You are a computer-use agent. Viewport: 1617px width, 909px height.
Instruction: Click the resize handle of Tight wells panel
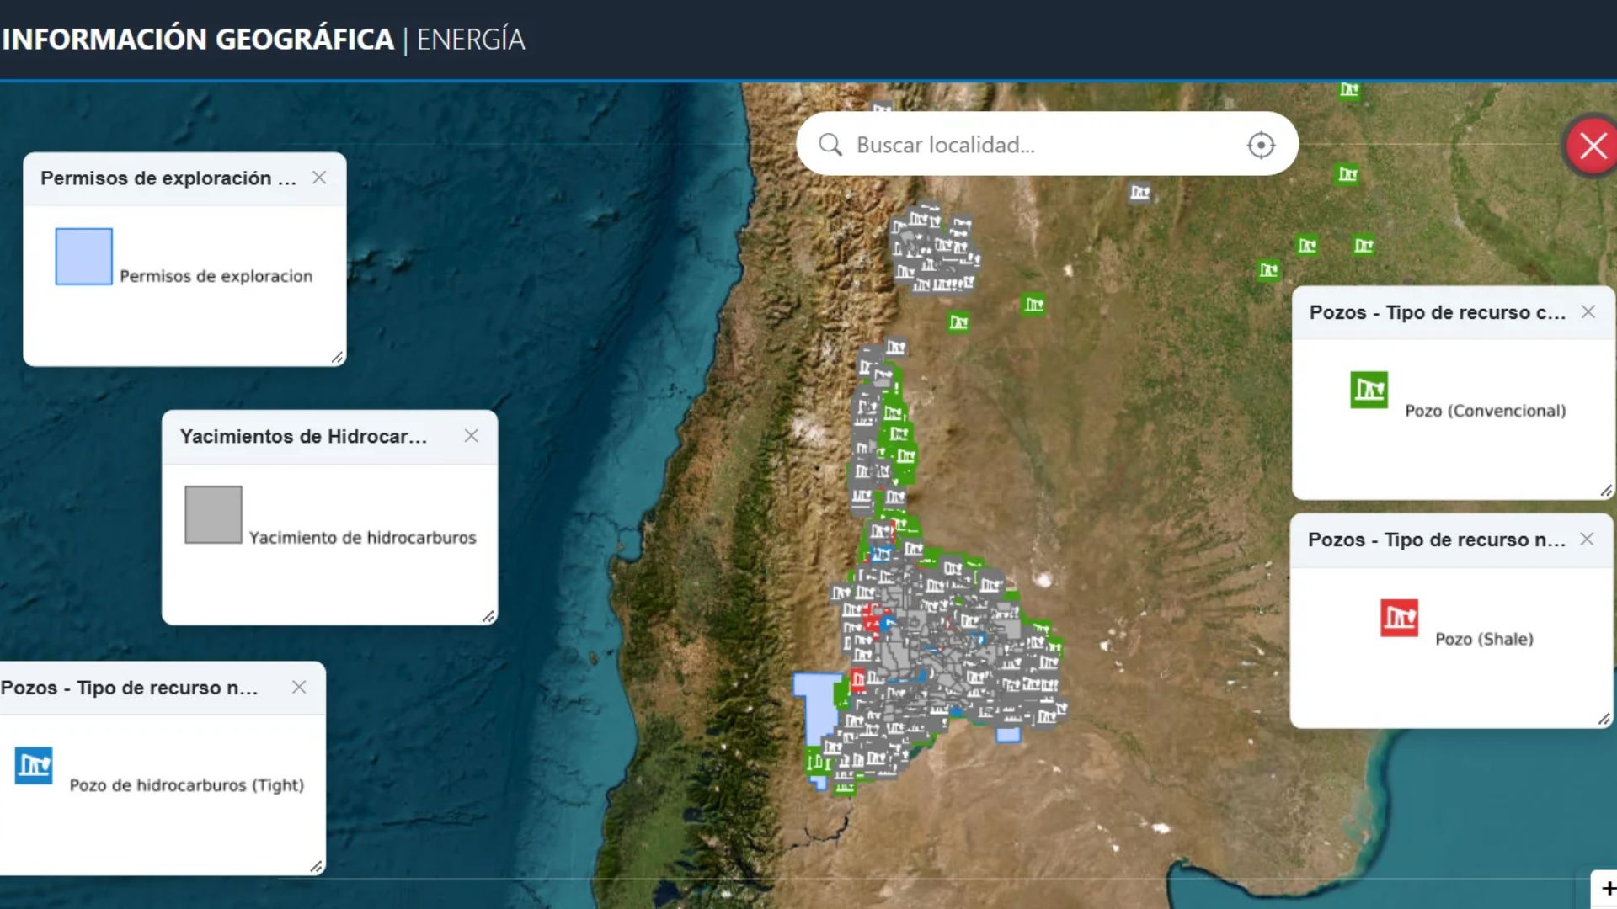click(x=317, y=866)
